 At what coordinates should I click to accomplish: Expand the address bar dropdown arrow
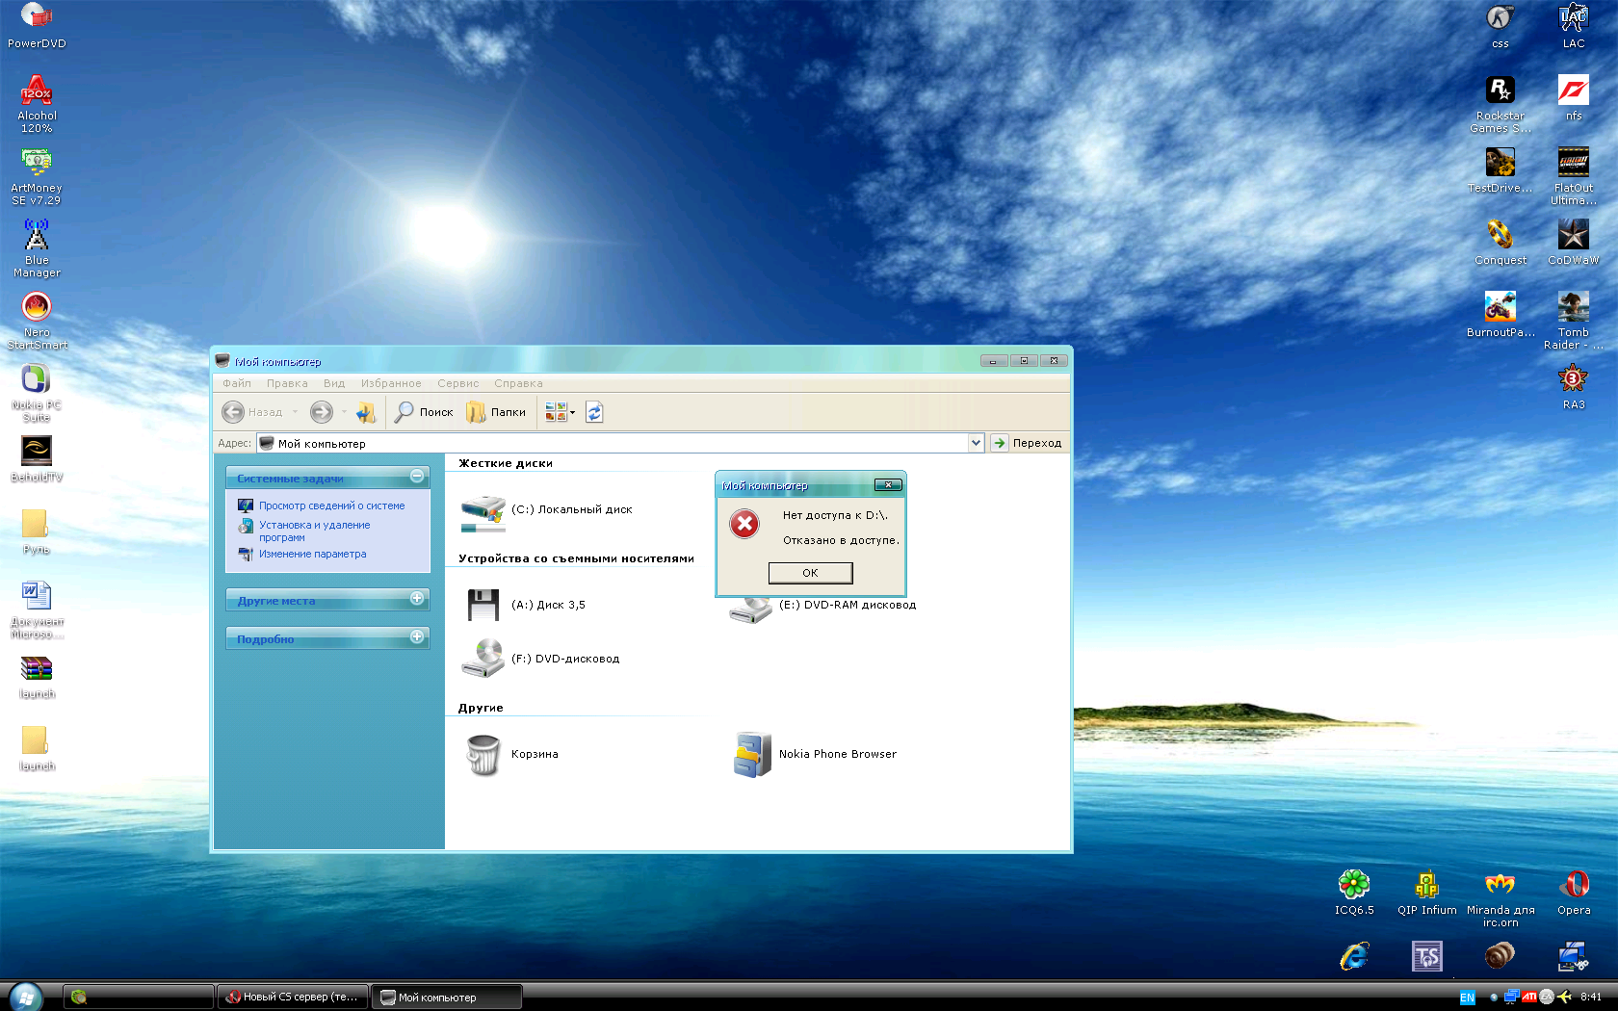pos(976,443)
